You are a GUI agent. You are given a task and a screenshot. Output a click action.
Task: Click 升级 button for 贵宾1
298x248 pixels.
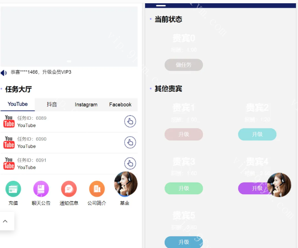[184, 134]
